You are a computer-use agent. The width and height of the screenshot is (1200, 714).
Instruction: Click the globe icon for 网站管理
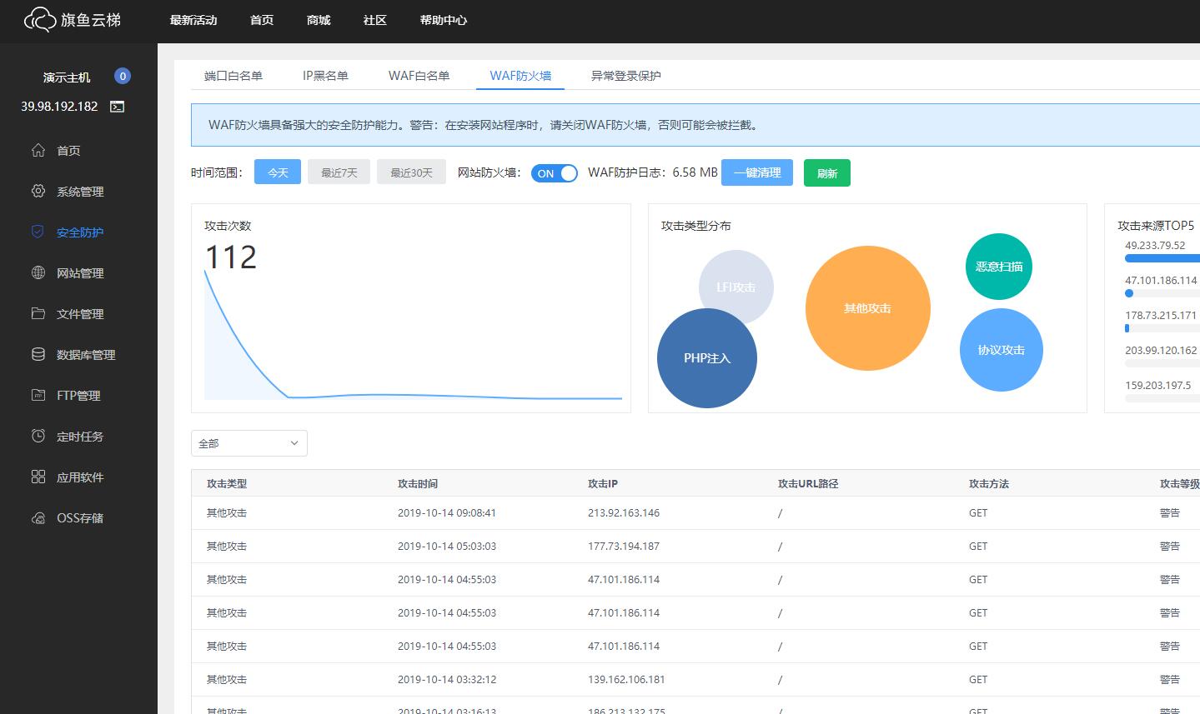[x=38, y=272]
